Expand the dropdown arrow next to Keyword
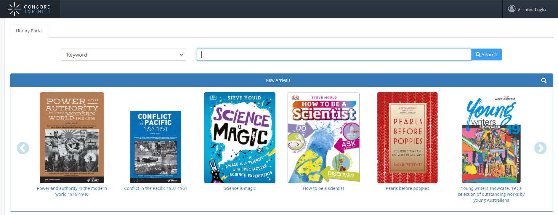Screen dimensions: 558x215 click(x=182, y=54)
